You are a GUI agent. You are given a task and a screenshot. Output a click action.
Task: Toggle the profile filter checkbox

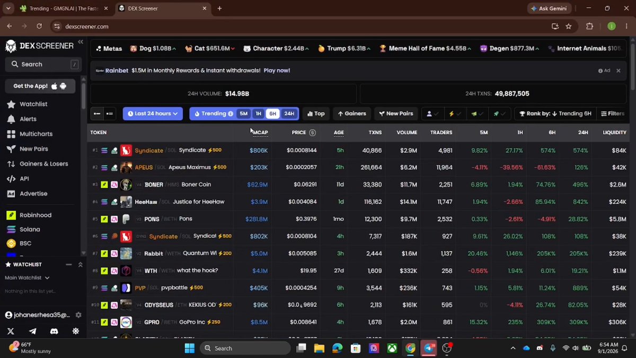click(432, 113)
